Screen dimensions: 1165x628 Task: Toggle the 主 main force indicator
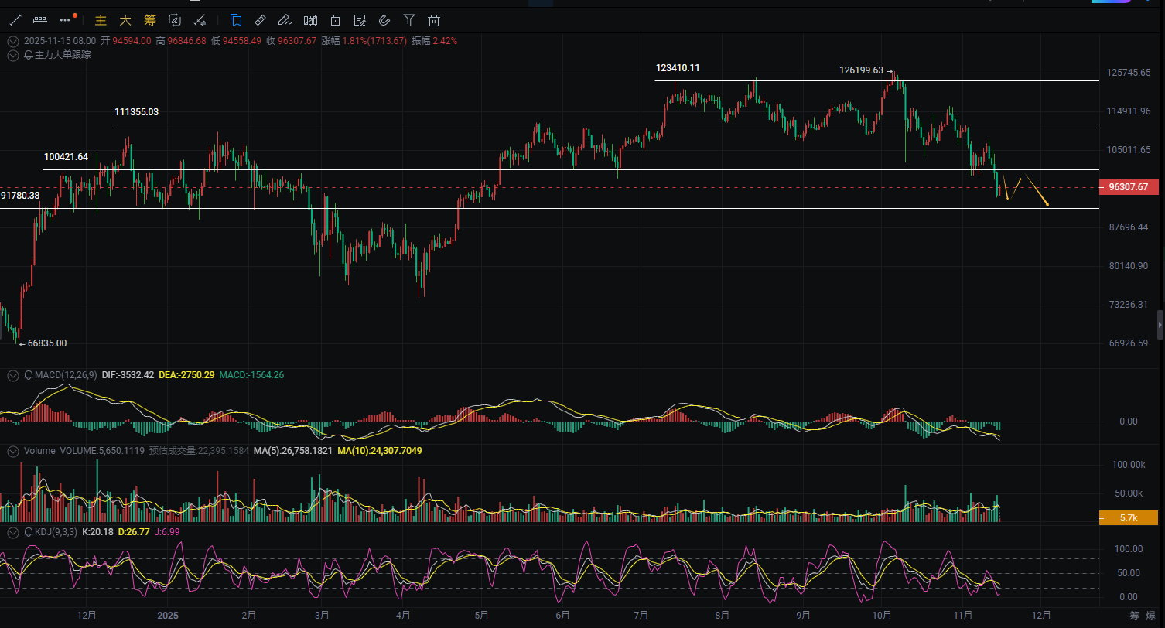click(101, 20)
